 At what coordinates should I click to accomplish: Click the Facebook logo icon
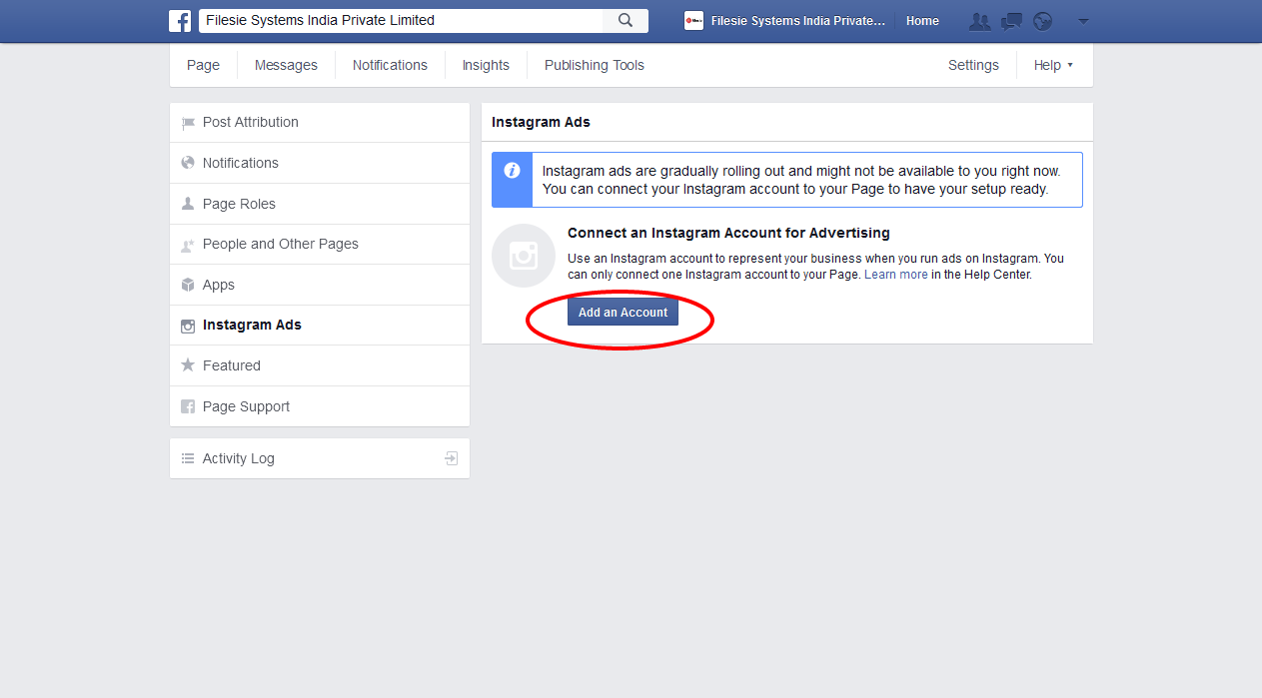(x=180, y=21)
